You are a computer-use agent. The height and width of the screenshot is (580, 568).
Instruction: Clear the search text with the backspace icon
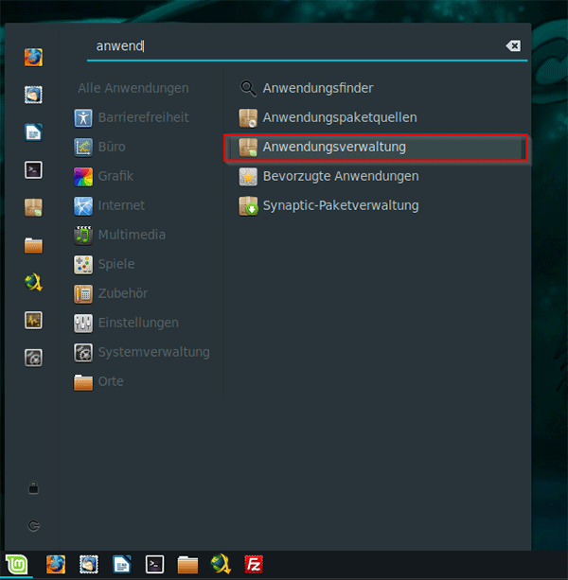click(x=512, y=45)
